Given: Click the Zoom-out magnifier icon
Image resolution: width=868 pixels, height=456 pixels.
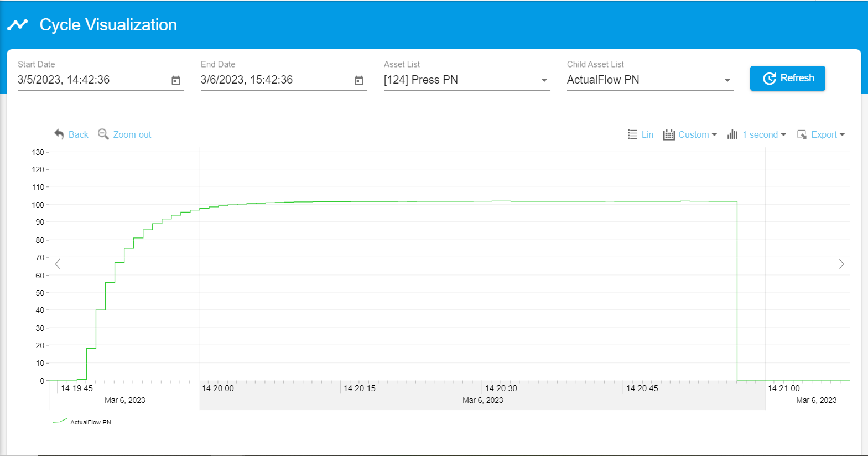Looking at the screenshot, I should [x=103, y=134].
